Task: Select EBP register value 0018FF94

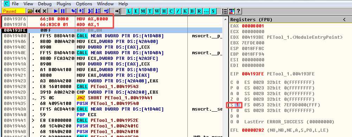Action: (253, 54)
